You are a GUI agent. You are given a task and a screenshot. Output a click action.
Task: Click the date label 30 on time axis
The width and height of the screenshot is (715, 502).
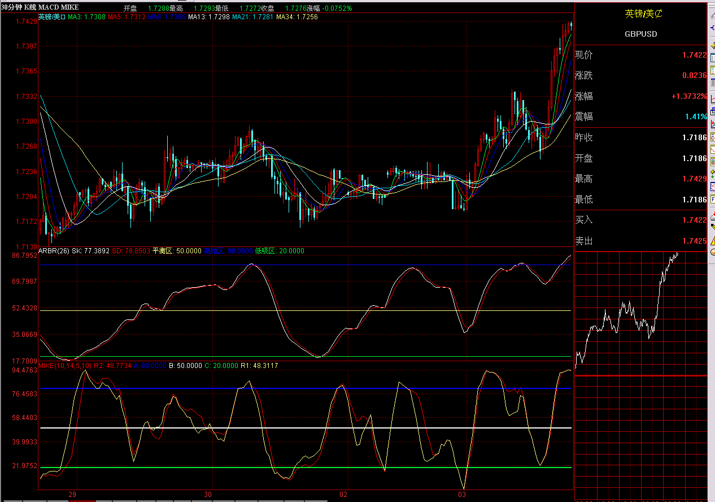pyautogui.click(x=209, y=495)
